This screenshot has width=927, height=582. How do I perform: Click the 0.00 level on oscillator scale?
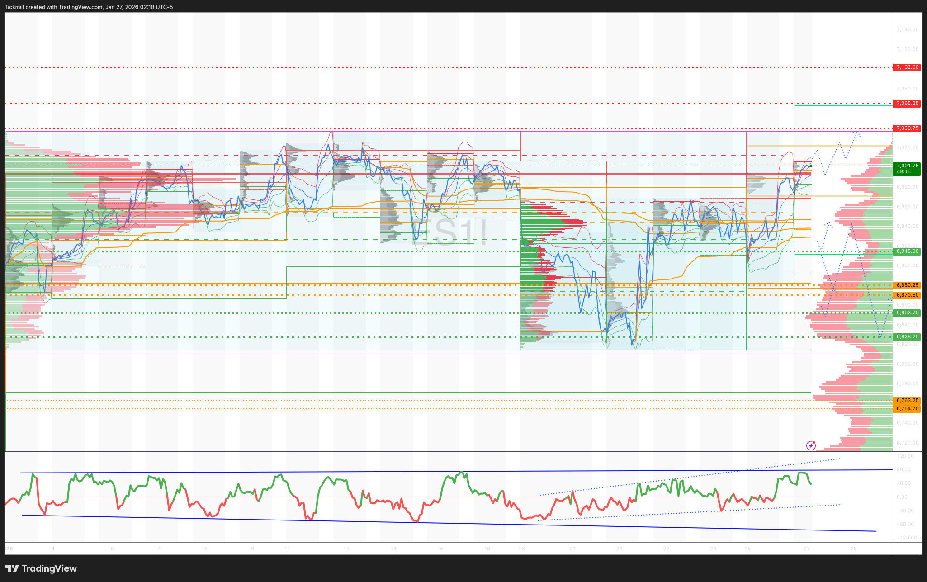(902, 497)
